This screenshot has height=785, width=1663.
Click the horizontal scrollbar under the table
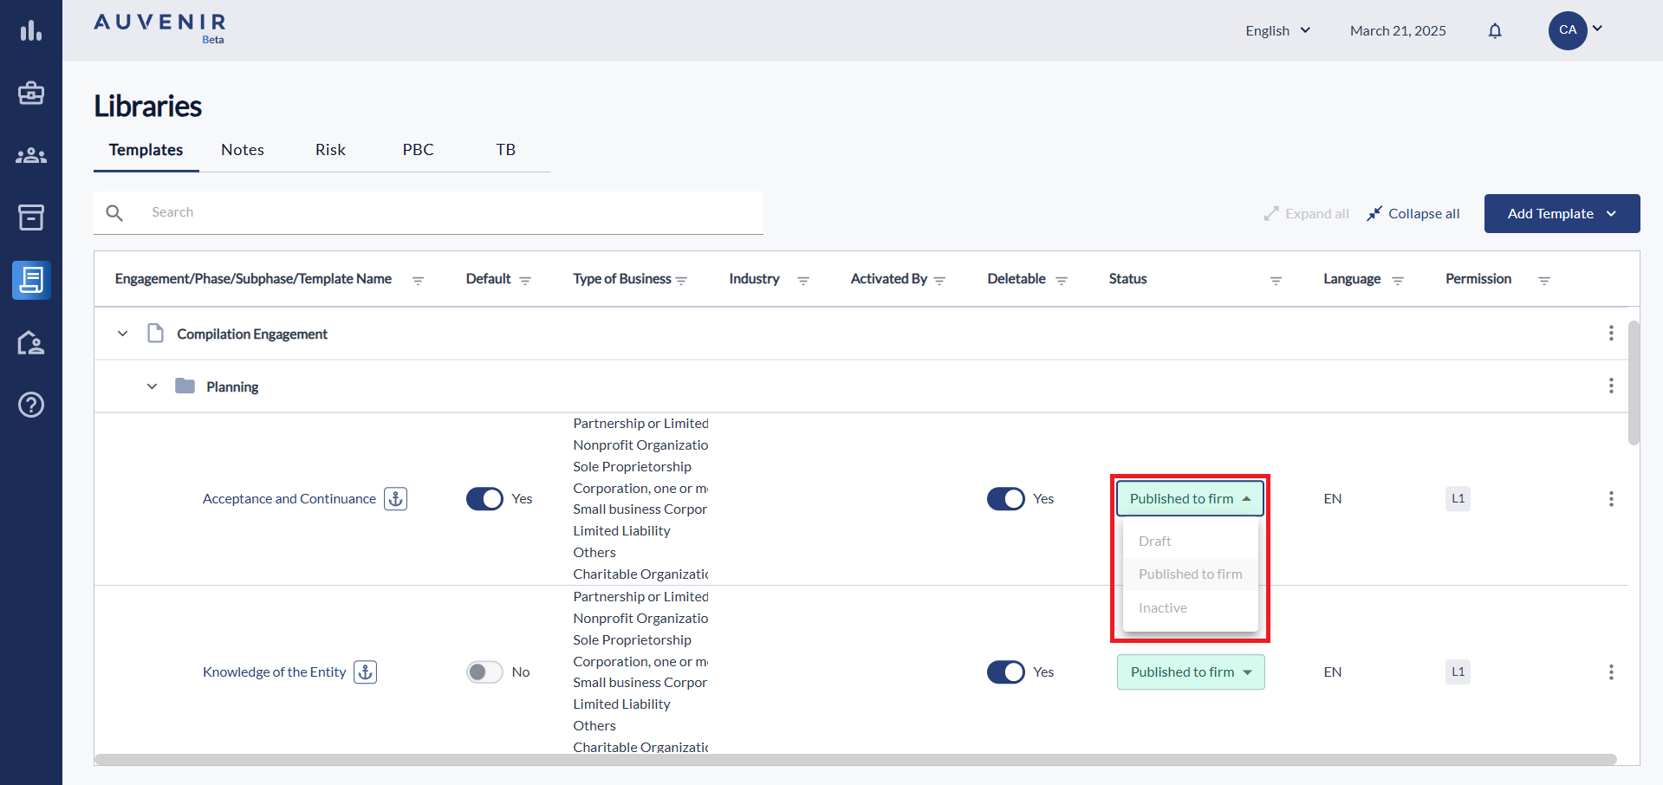[x=854, y=760]
